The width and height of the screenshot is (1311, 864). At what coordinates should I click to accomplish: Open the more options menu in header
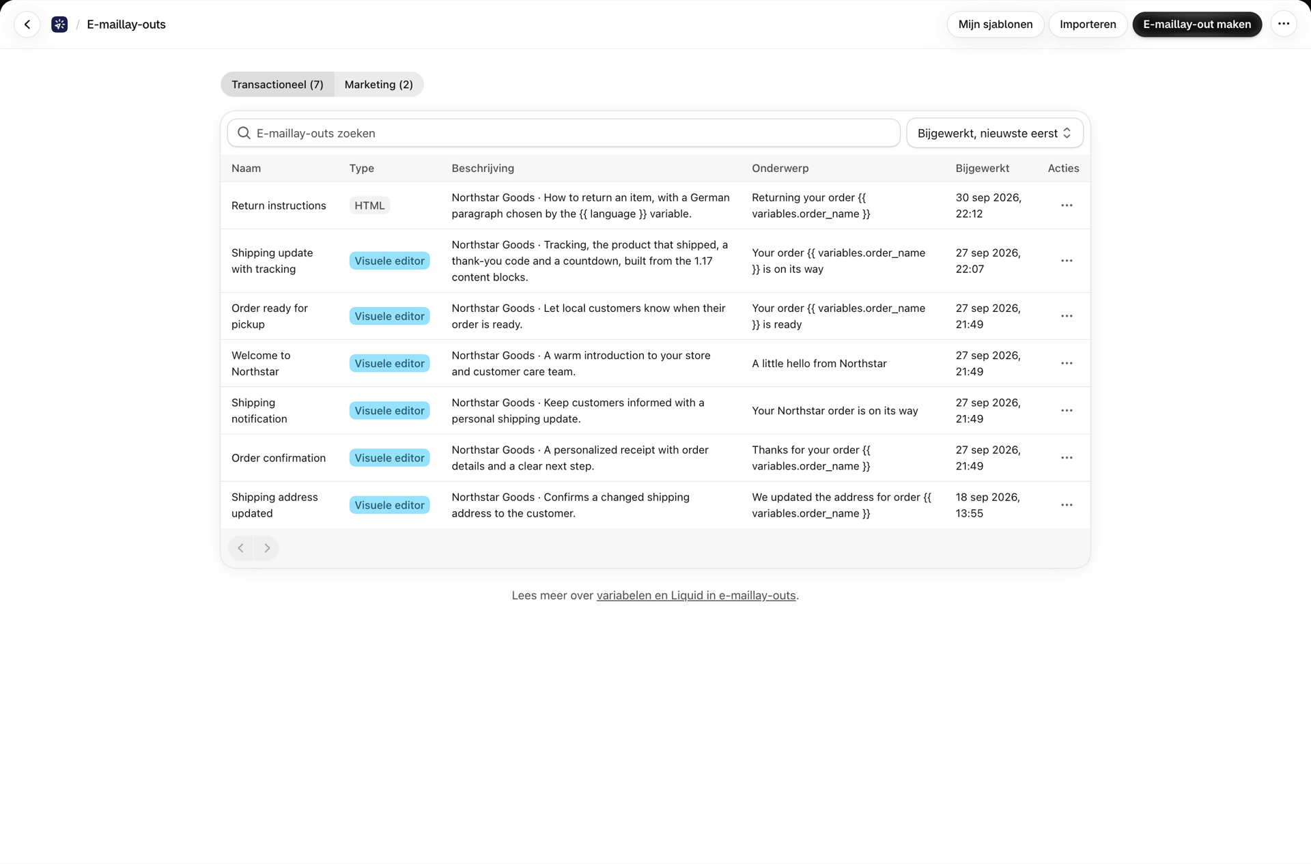click(1284, 24)
